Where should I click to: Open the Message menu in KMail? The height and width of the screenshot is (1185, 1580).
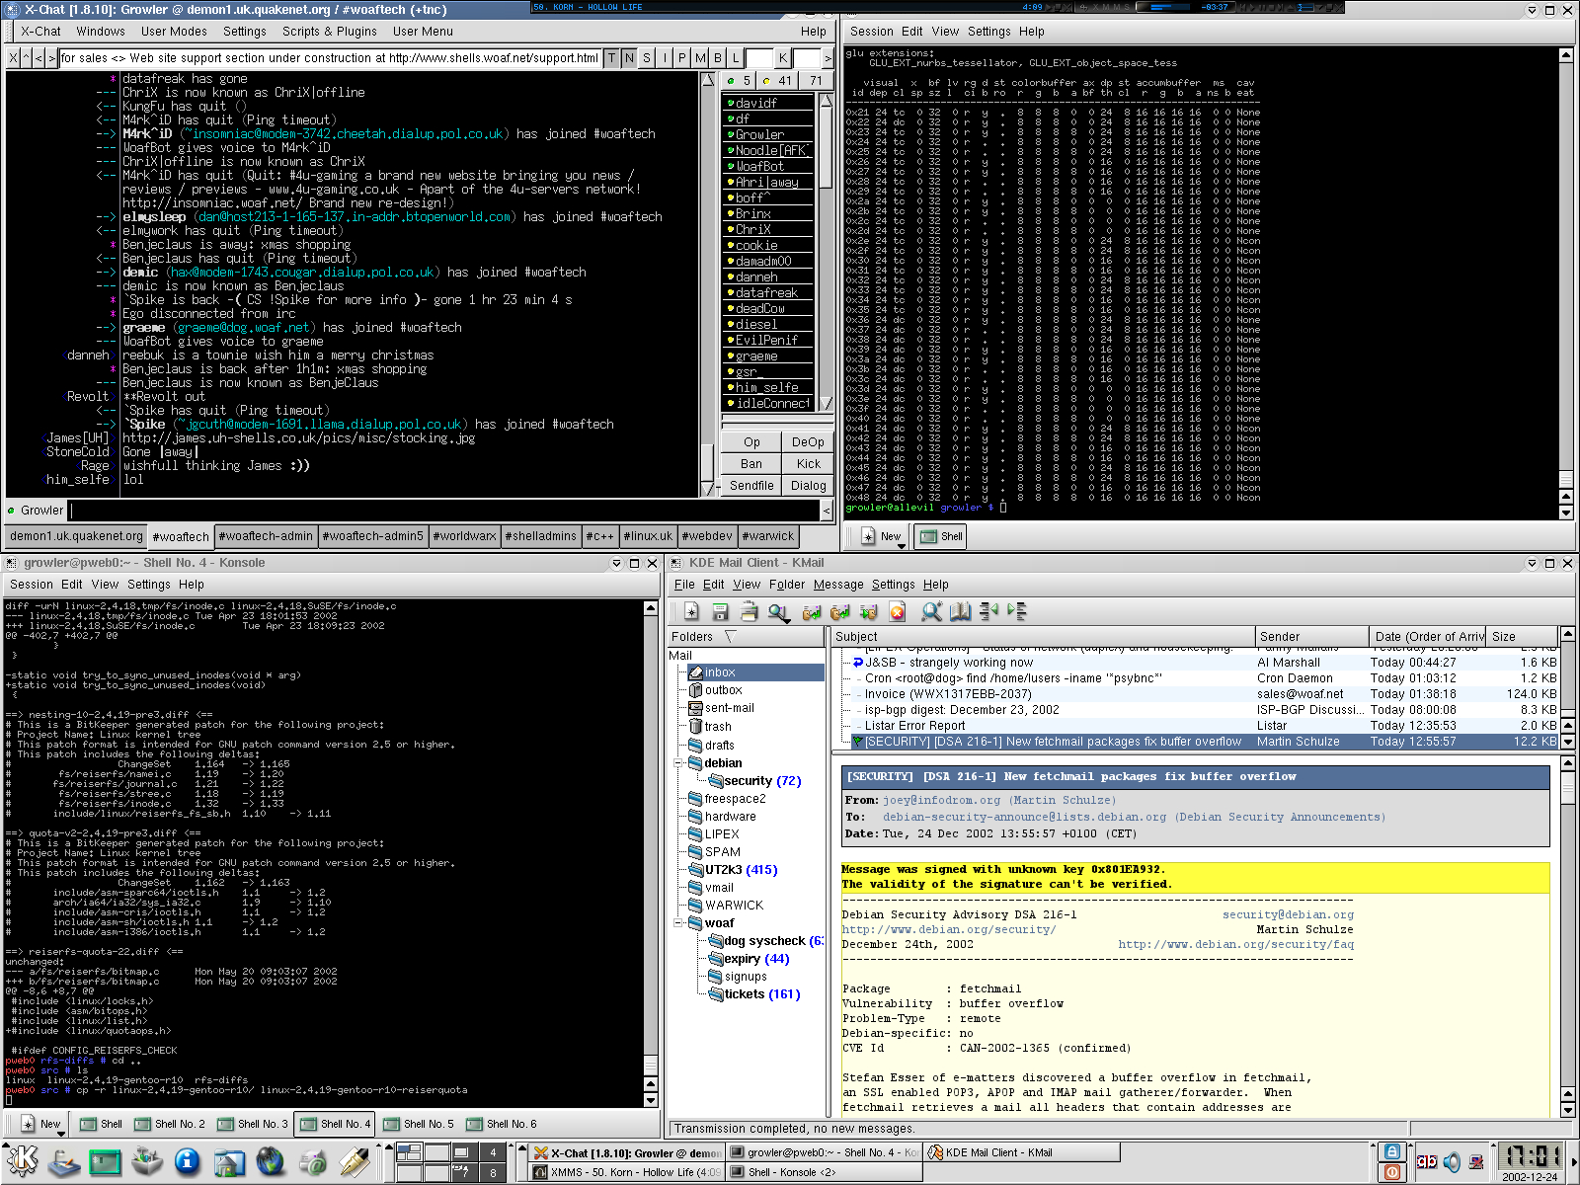point(838,585)
